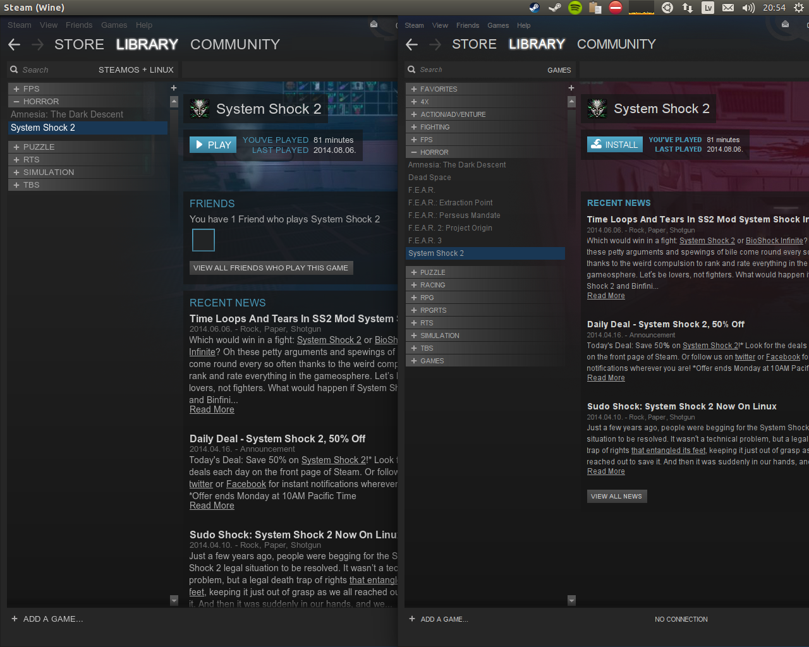The height and width of the screenshot is (647, 809).
Task: Open the Steam menu in the left window
Action: tap(20, 25)
